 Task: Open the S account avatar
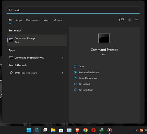[130, 20]
